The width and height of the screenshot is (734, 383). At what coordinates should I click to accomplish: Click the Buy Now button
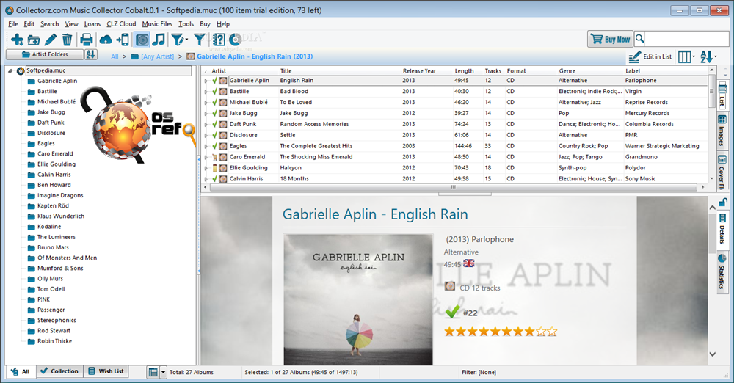(x=611, y=40)
